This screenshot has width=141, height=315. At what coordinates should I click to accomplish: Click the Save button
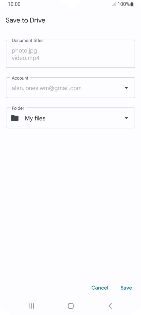pos(126,288)
